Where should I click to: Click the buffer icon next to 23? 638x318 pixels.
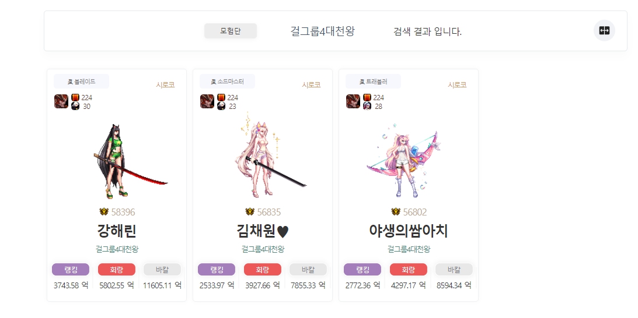pyautogui.click(x=221, y=107)
